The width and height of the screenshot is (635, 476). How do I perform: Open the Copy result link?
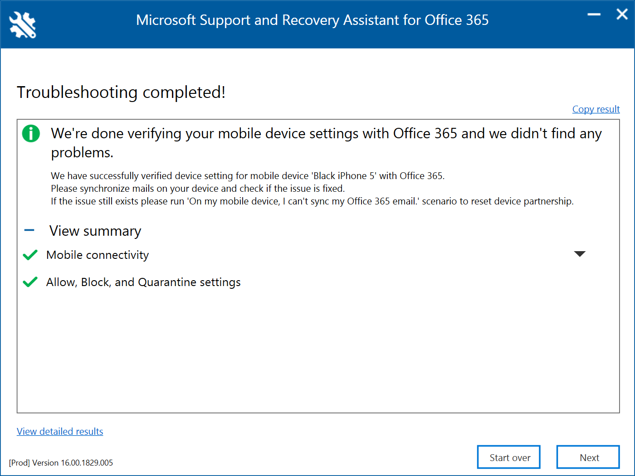tap(596, 109)
